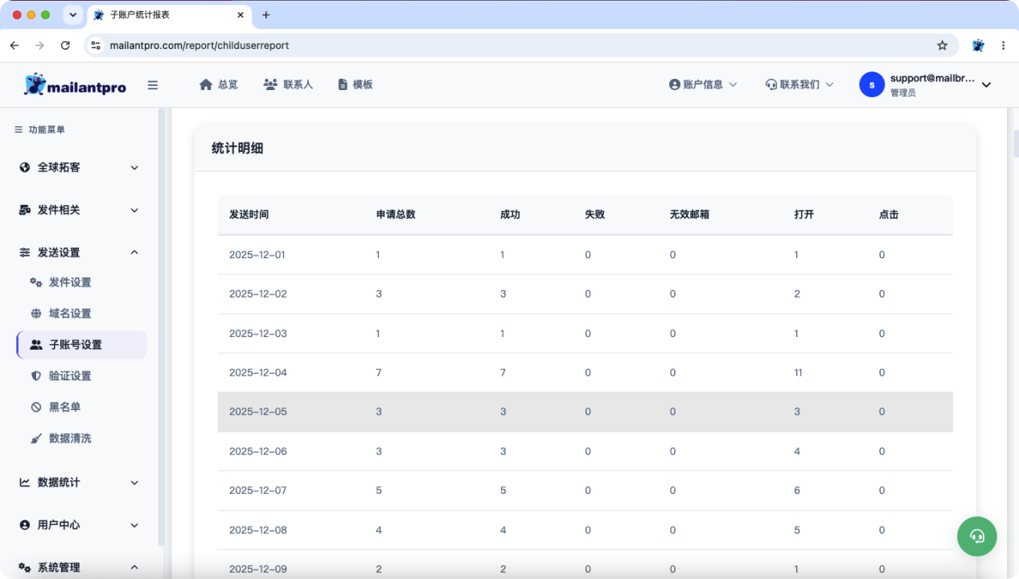Screen dimensions: 1019x579
Task: Click the globe icon beside 全球拓客
Action: 25,167
